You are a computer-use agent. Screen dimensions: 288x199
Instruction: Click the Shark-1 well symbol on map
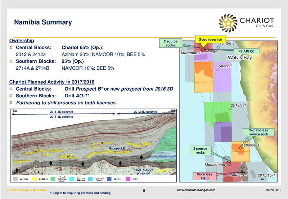coord(217,70)
